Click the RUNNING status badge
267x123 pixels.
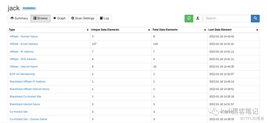click(x=29, y=9)
